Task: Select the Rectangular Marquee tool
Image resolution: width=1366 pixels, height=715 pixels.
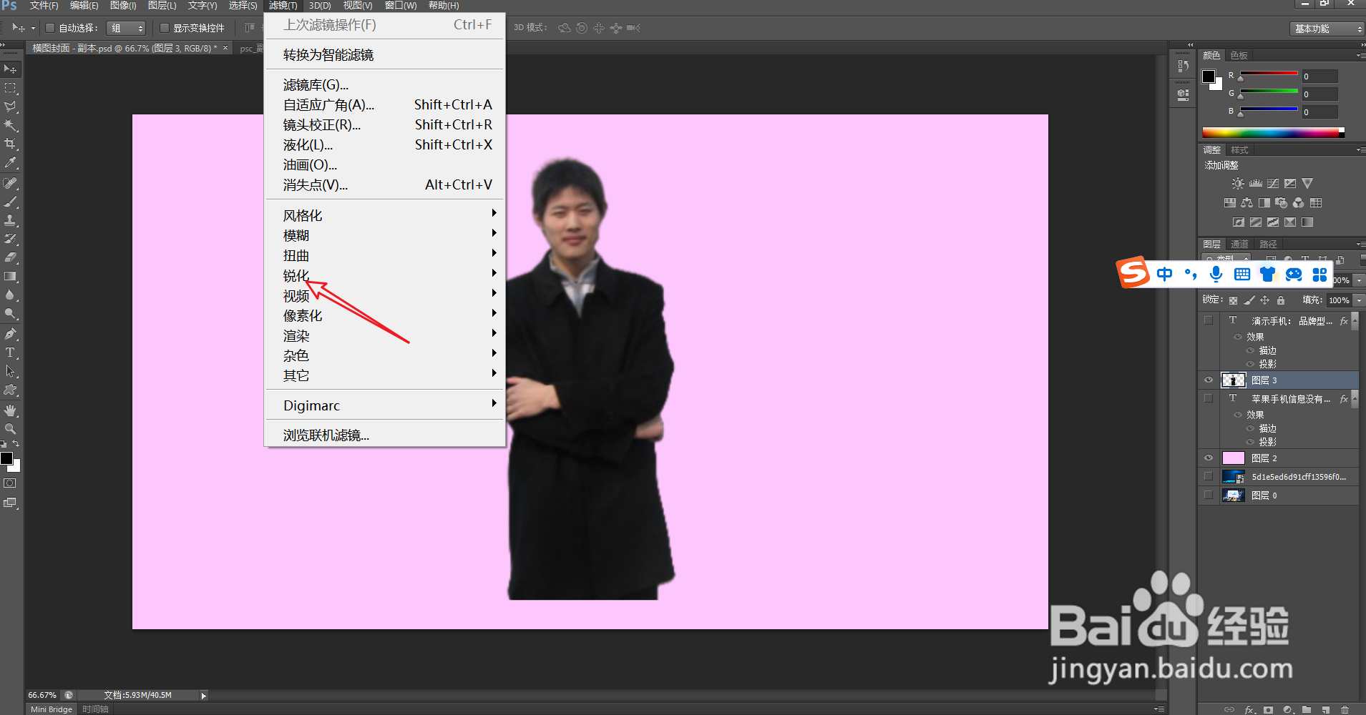Action: point(11,88)
